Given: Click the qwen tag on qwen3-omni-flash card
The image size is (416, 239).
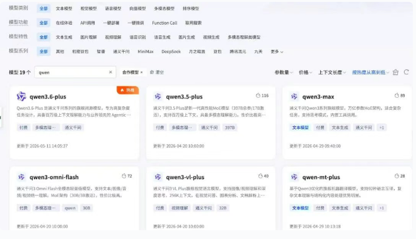Looking at the screenshot, I should click(x=70, y=208).
